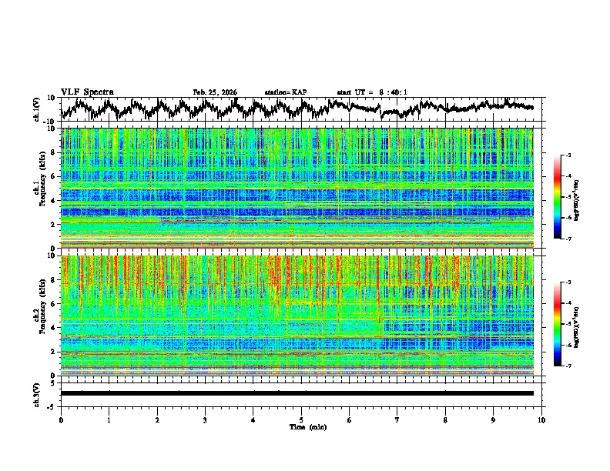610x471 pixels.
Task: Click the 9 minute tick label
Action: click(x=493, y=420)
